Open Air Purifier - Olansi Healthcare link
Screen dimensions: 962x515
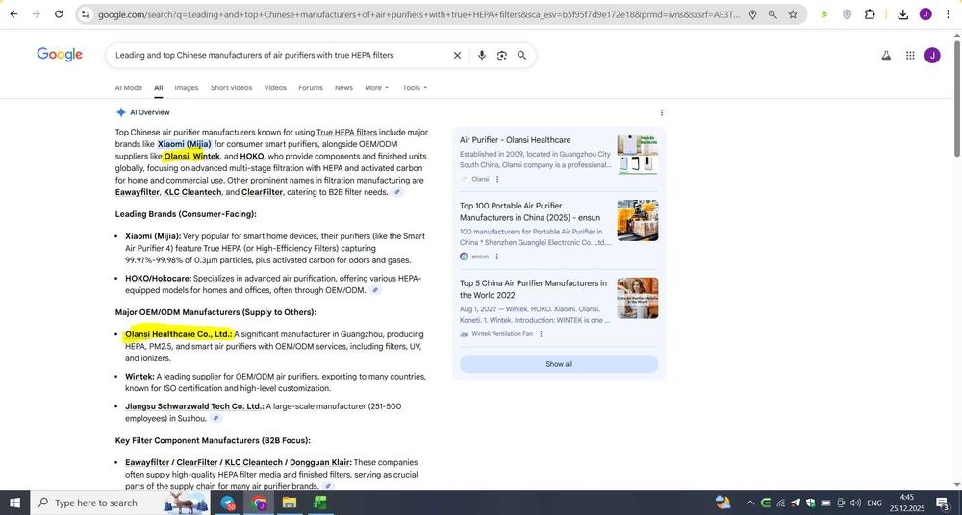point(515,139)
